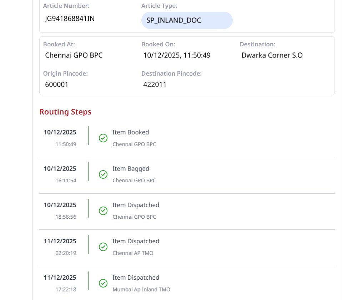This screenshot has width=357, height=300.
Task: Select the time 11:50:49 in routing steps
Action: coord(66,144)
